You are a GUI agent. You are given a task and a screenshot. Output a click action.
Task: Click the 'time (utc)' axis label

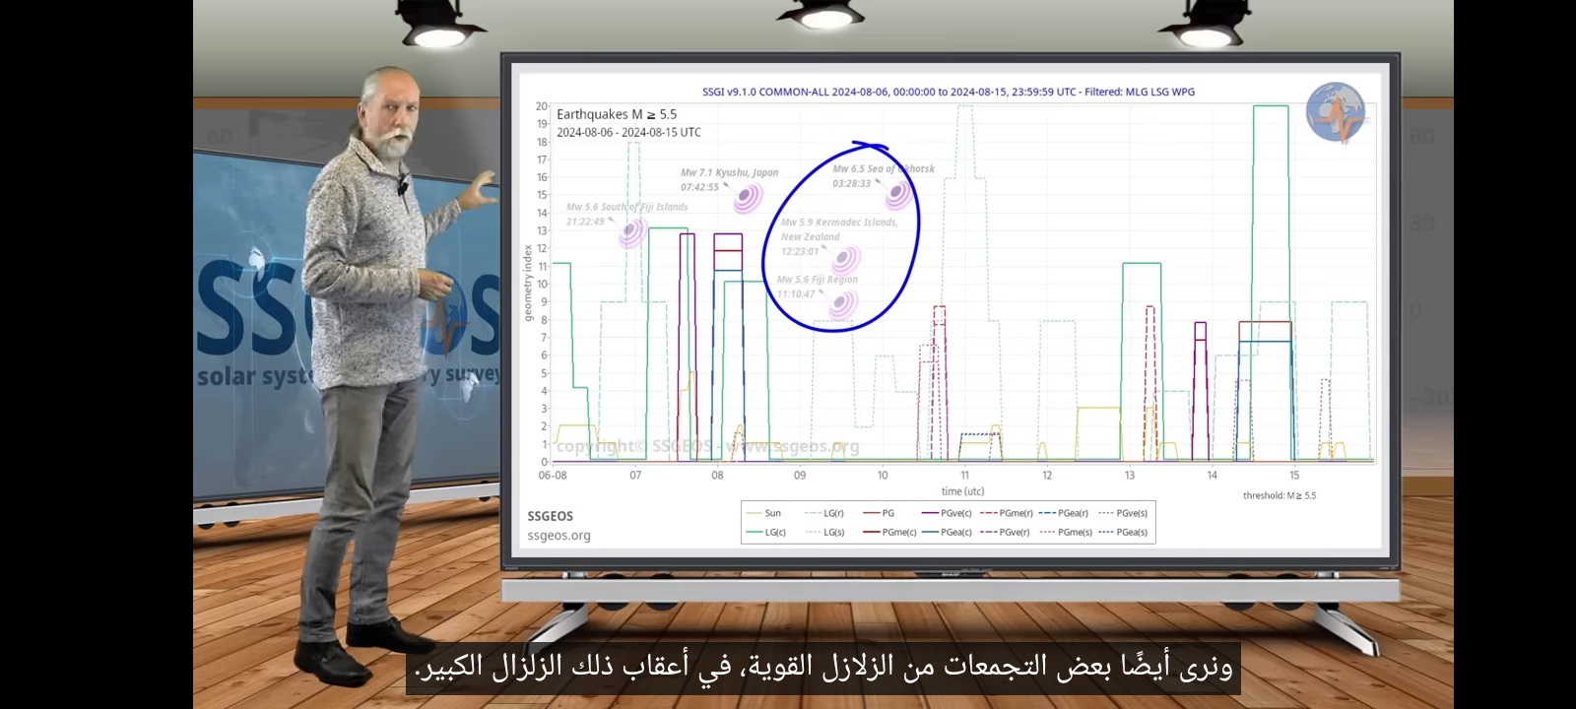click(x=962, y=491)
